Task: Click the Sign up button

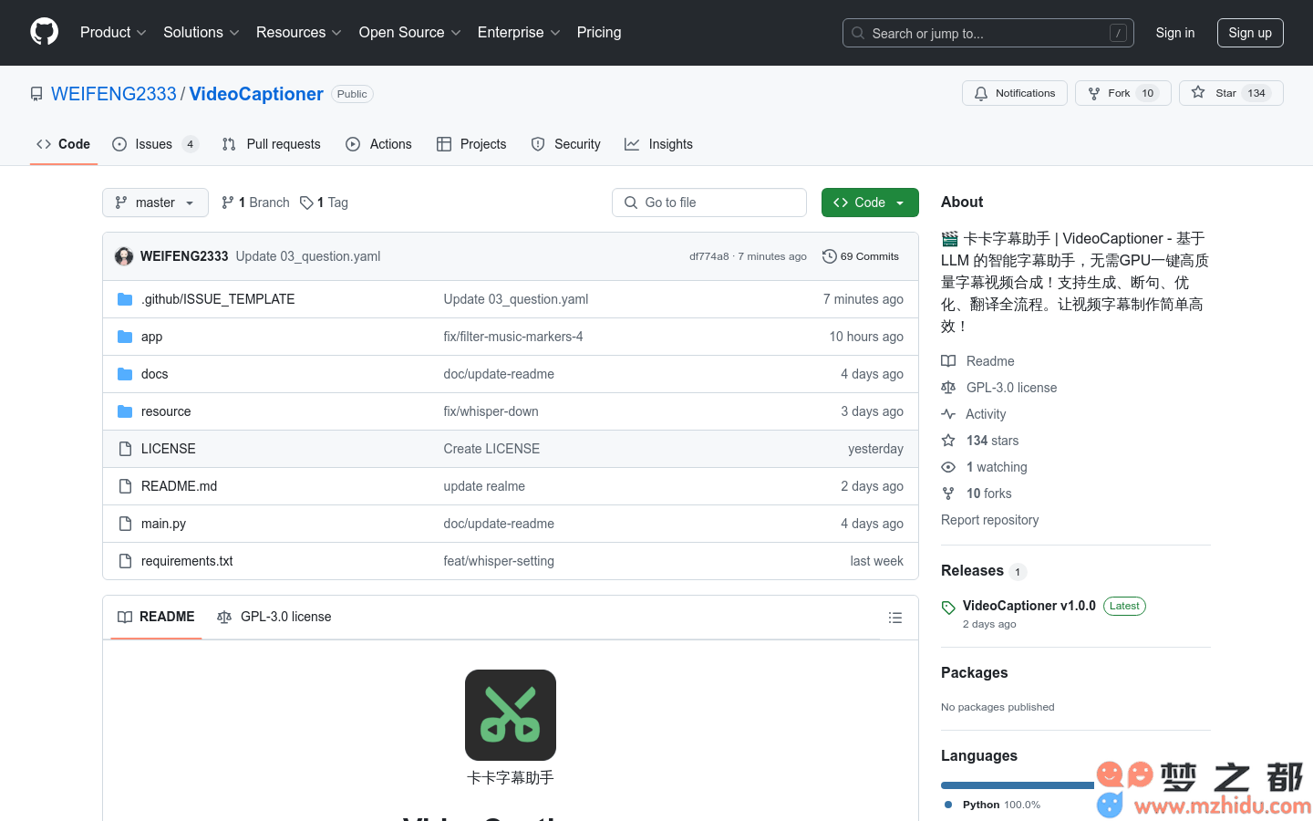Action: pos(1249,33)
